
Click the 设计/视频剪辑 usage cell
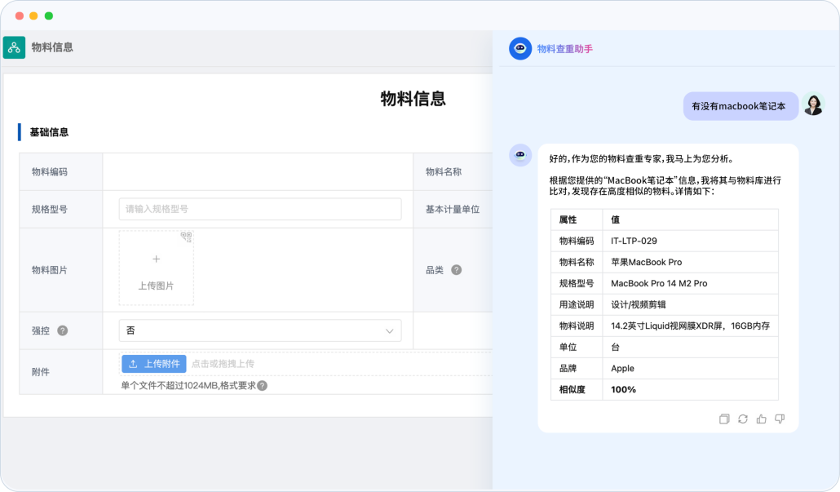(x=690, y=304)
